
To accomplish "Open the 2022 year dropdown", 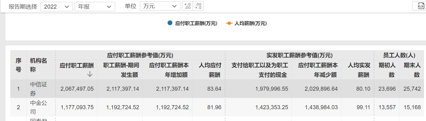I will (x=57, y=6).
